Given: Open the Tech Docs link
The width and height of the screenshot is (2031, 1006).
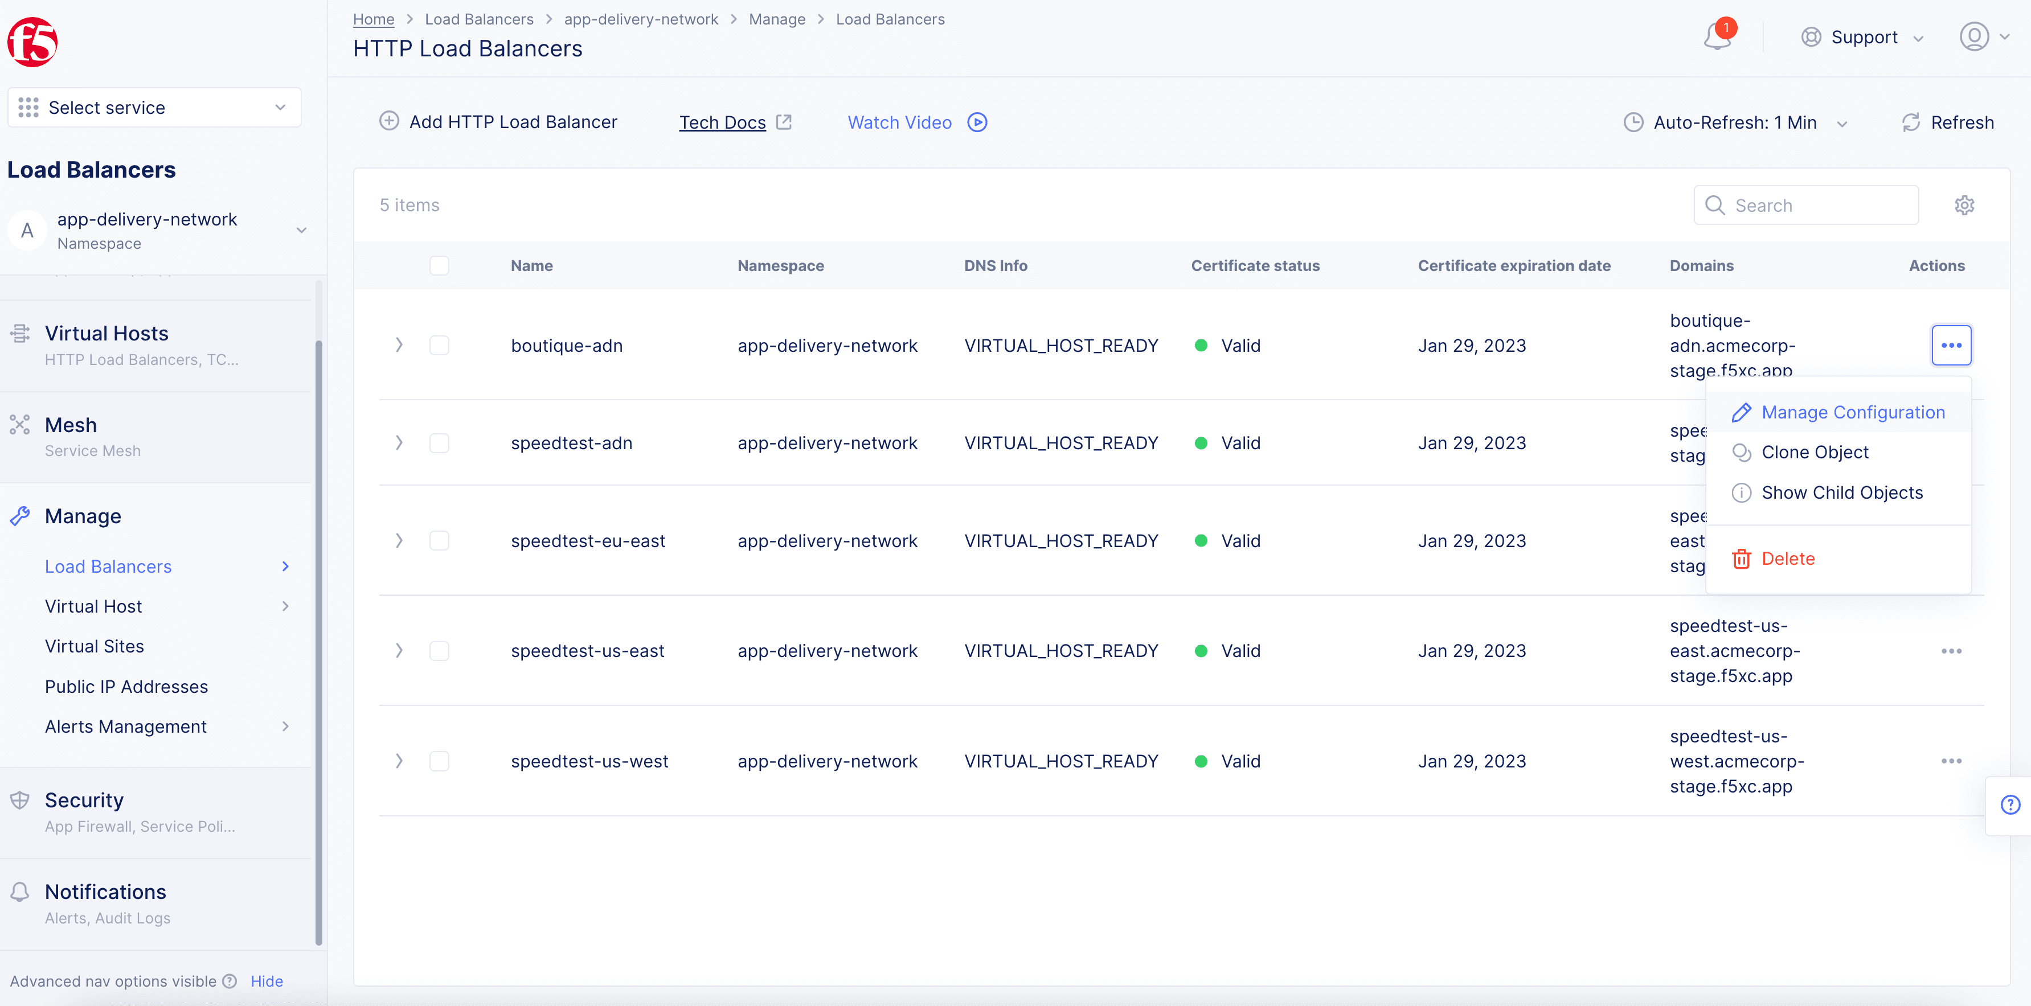Looking at the screenshot, I should pos(722,123).
